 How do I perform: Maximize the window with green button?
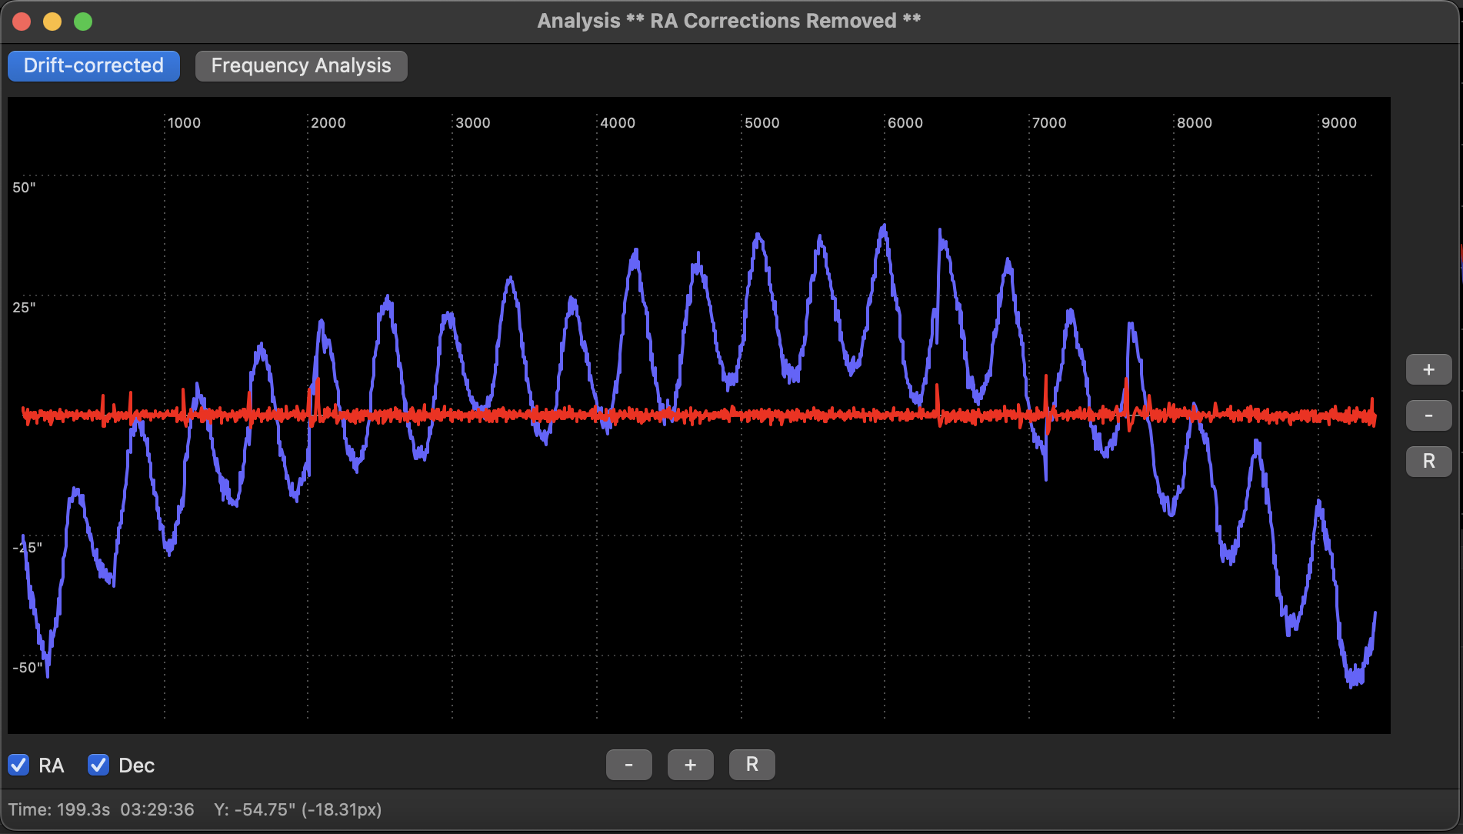pos(83,22)
